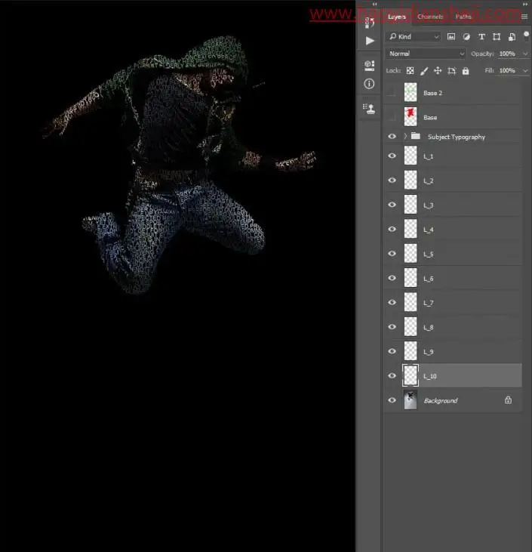
Task: Hide the L_8 layer
Action: pos(392,327)
